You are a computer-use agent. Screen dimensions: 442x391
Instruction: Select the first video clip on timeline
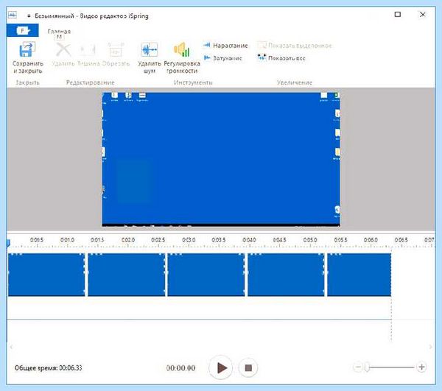point(46,275)
